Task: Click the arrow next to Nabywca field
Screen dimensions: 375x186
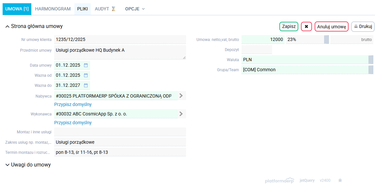Action: (181, 96)
